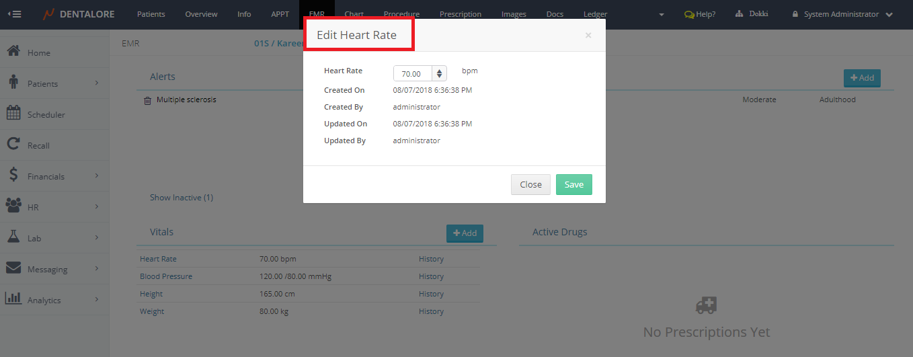Click the Scheduler calendar icon
Image resolution: width=913 pixels, height=357 pixels.
pyautogui.click(x=13, y=114)
